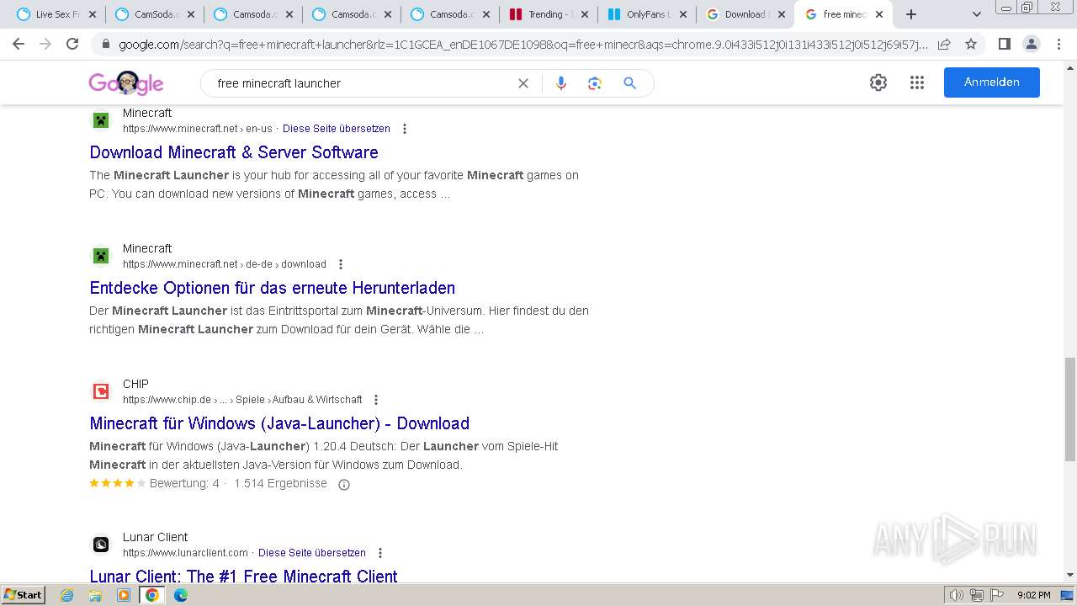Image resolution: width=1077 pixels, height=606 pixels.
Task: Submit search with magnifier icon
Action: click(x=629, y=83)
